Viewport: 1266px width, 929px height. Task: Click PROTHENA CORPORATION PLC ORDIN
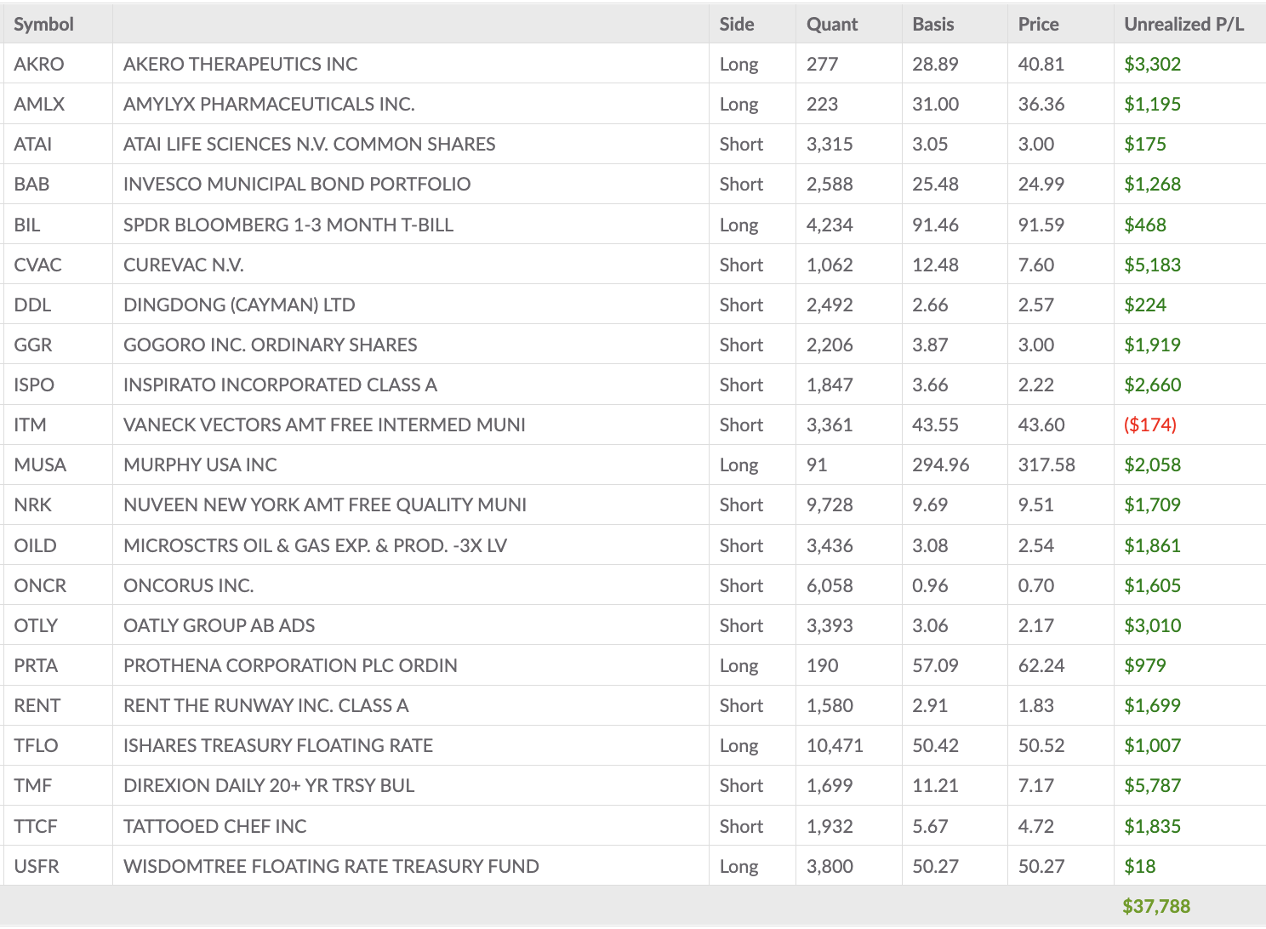[x=290, y=665]
